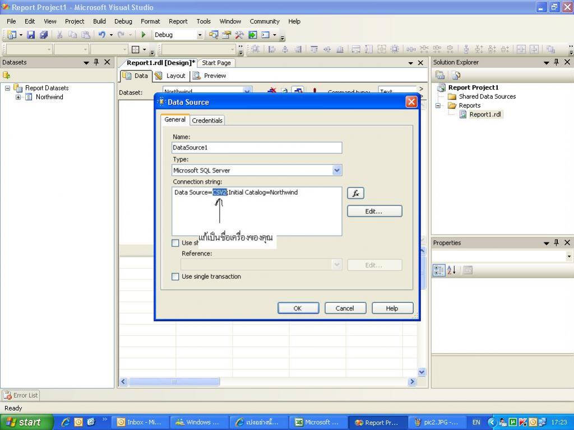Switch to pic2.JPG taskbar button

coord(437,422)
